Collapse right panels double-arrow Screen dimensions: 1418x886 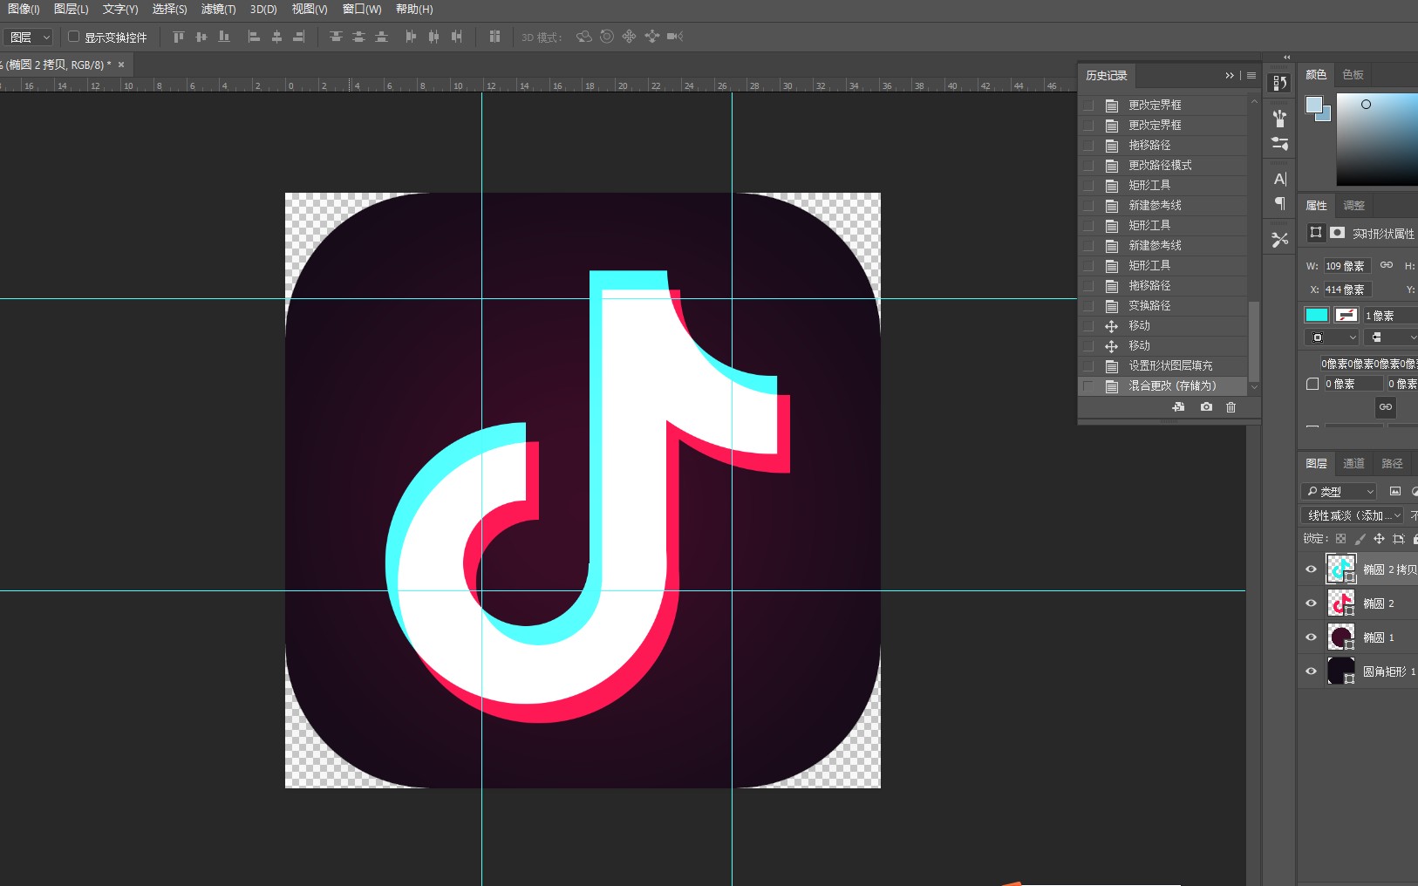click(1286, 58)
